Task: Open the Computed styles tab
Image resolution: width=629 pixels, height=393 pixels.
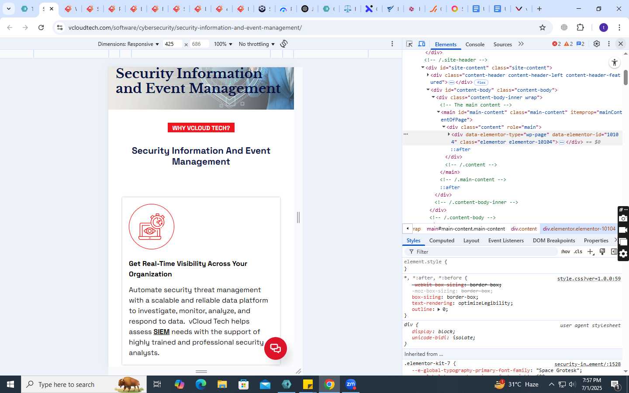Action: pos(442,241)
